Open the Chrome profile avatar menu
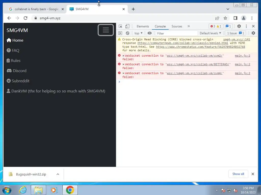The image size is (261, 195). (243, 18)
